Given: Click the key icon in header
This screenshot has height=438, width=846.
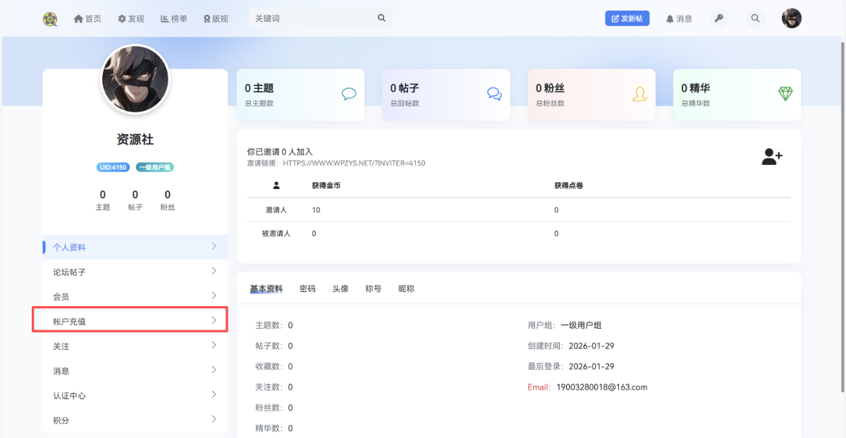Looking at the screenshot, I should click(719, 18).
